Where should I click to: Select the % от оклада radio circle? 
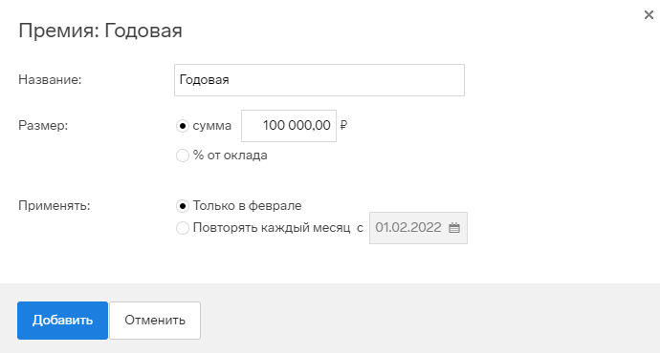tap(183, 156)
